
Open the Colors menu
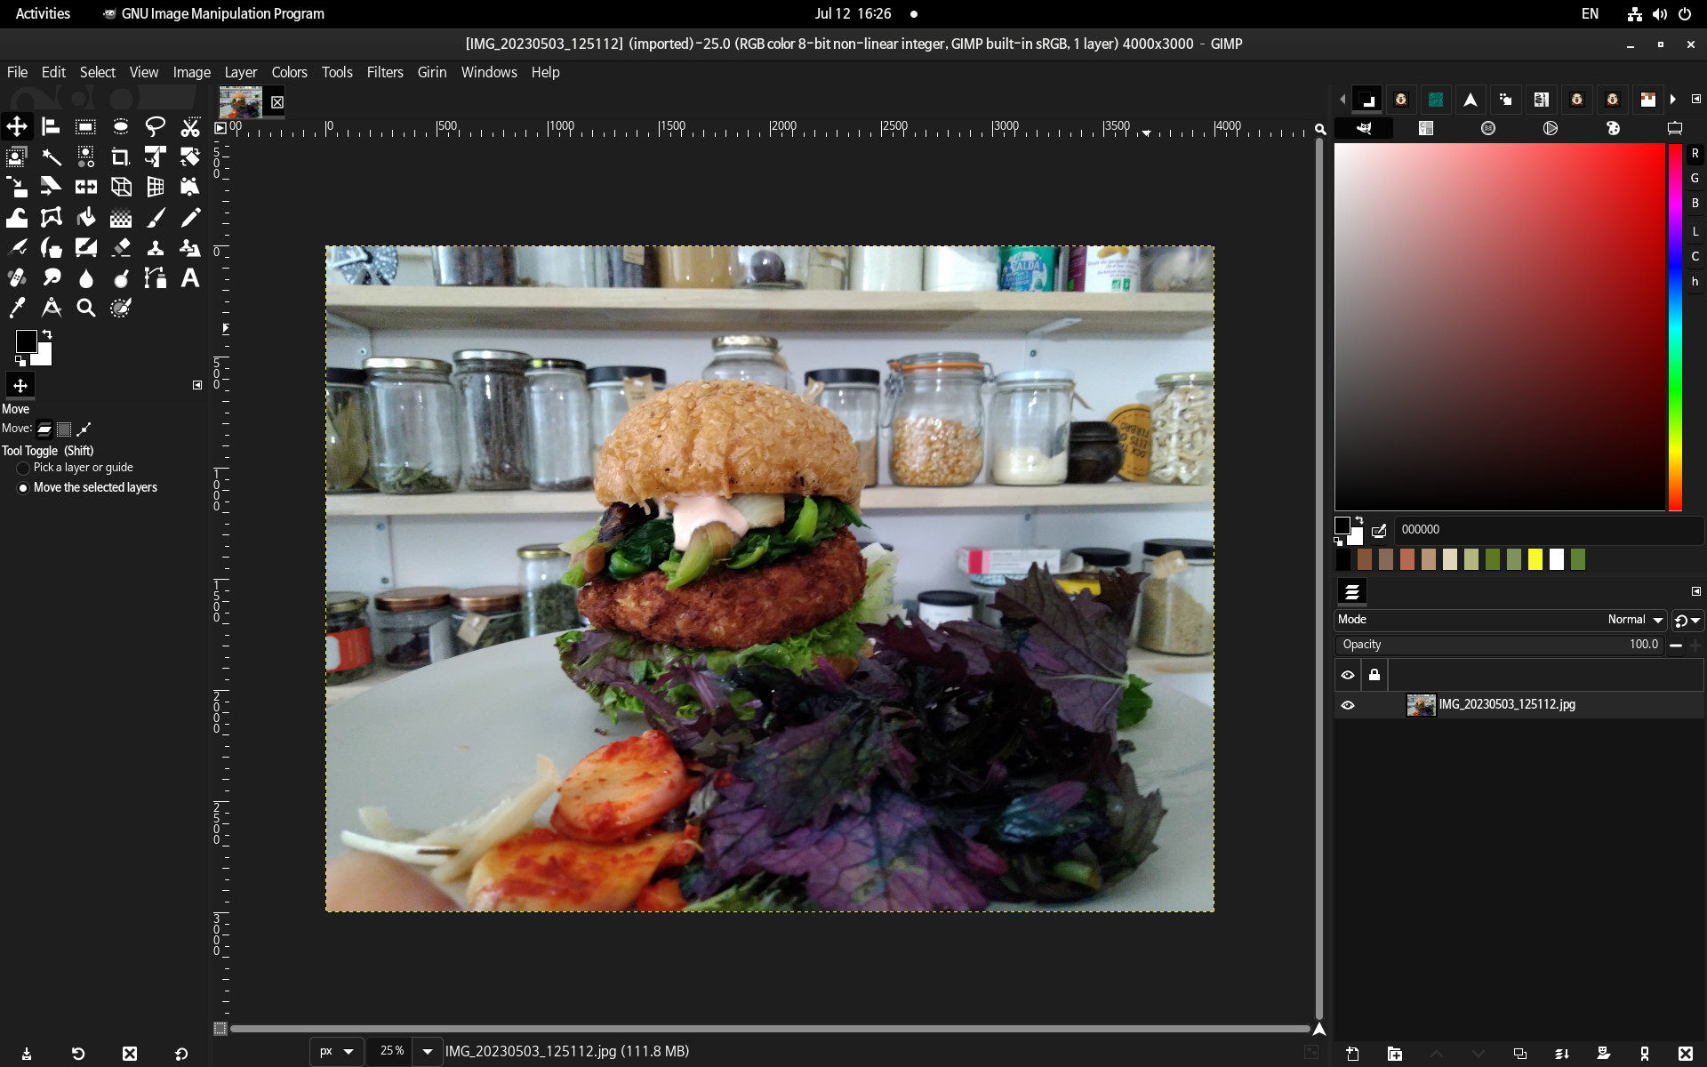pos(289,72)
